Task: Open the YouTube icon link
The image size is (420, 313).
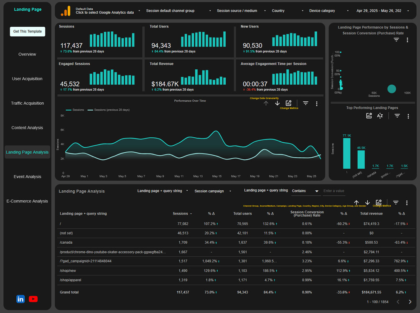Action: (x=33, y=299)
